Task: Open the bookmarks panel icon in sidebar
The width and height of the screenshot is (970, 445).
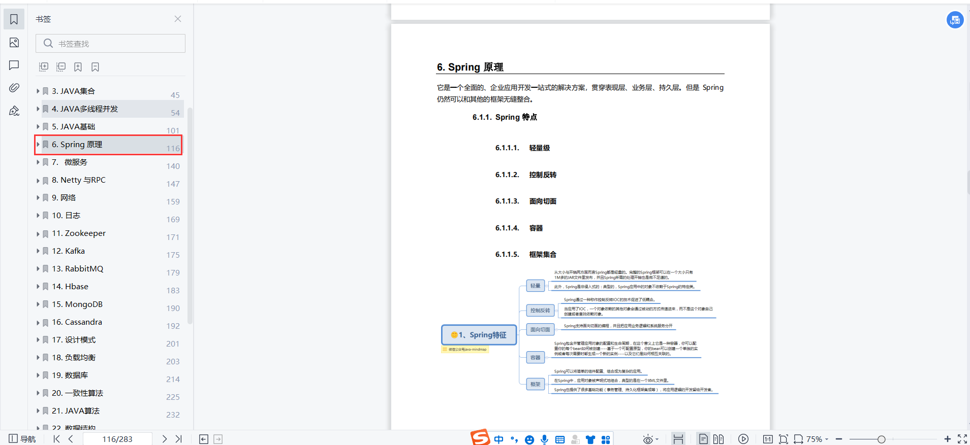Action: point(14,19)
